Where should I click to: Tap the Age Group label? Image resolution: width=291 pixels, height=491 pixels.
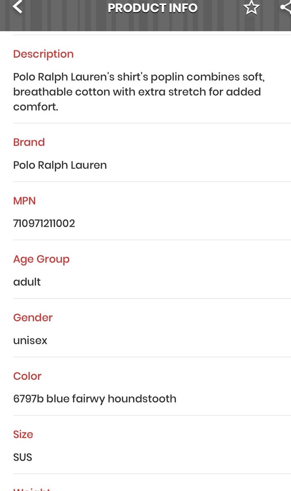(41, 259)
